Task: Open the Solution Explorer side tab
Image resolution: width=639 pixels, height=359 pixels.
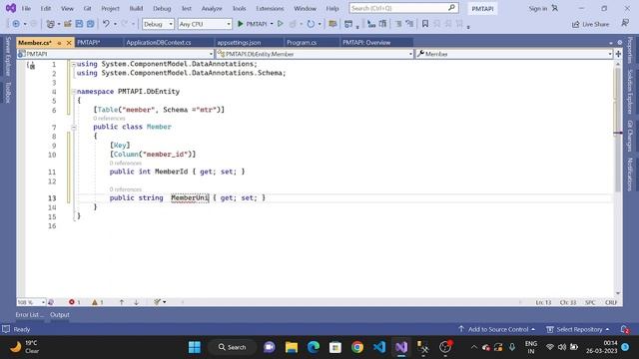Action: tap(630, 92)
